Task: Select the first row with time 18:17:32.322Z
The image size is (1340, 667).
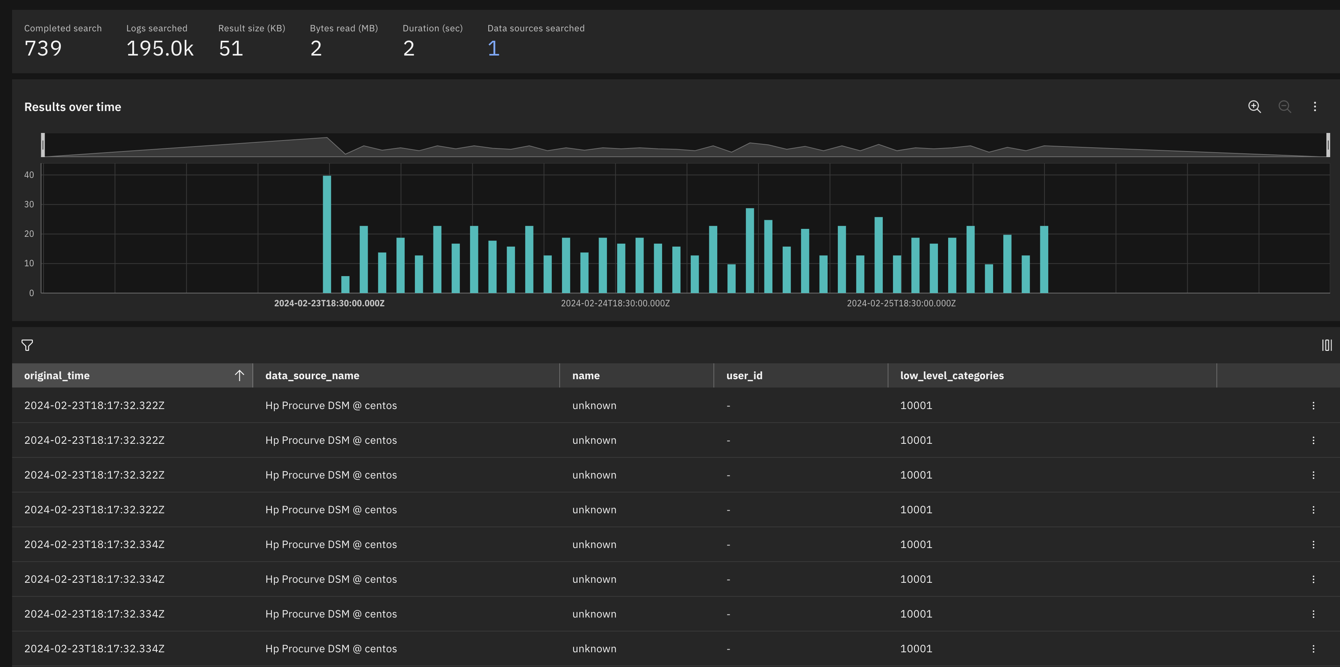Action: tap(94, 406)
